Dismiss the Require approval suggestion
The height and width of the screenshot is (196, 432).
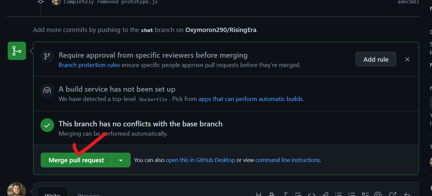coord(407,59)
